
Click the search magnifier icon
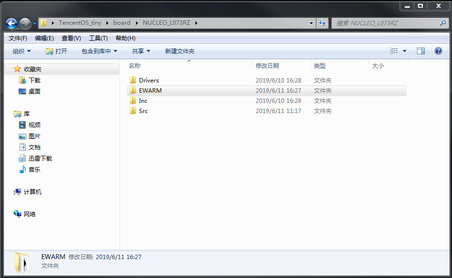tap(443, 23)
